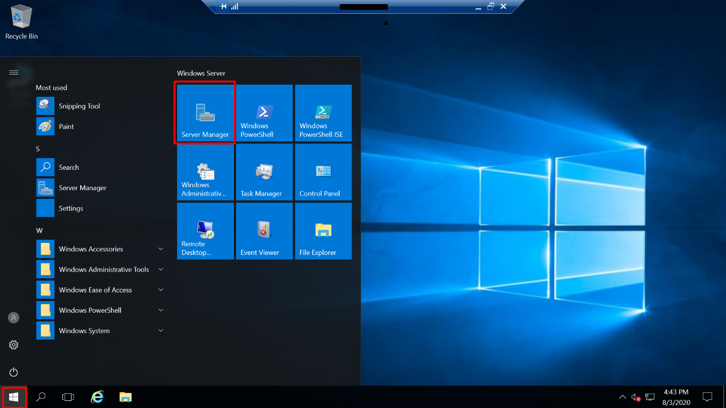The height and width of the screenshot is (408, 726).
Task: Click the letter W section header
Action: pos(39,231)
